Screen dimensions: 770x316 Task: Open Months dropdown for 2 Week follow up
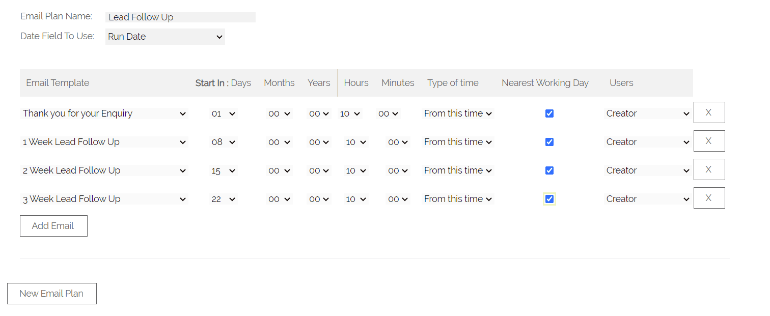pos(279,170)
